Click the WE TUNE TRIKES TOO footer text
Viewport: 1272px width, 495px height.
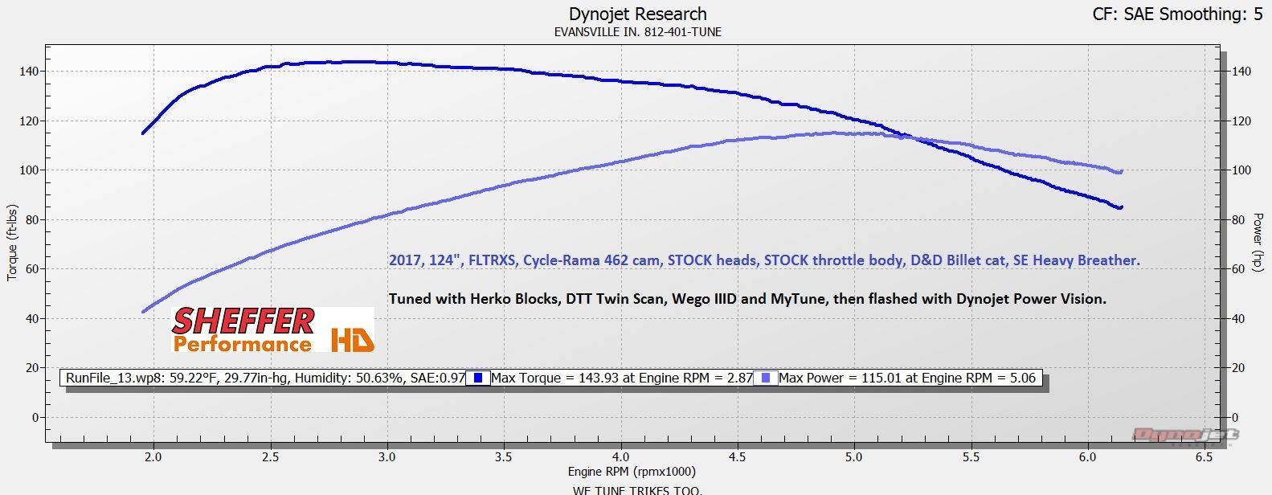coord(637,489)
